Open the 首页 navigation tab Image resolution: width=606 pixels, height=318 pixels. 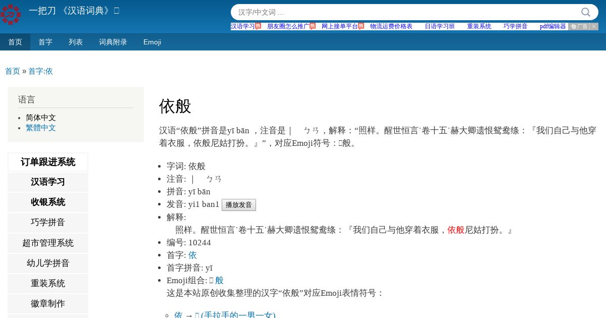point(15,42)
